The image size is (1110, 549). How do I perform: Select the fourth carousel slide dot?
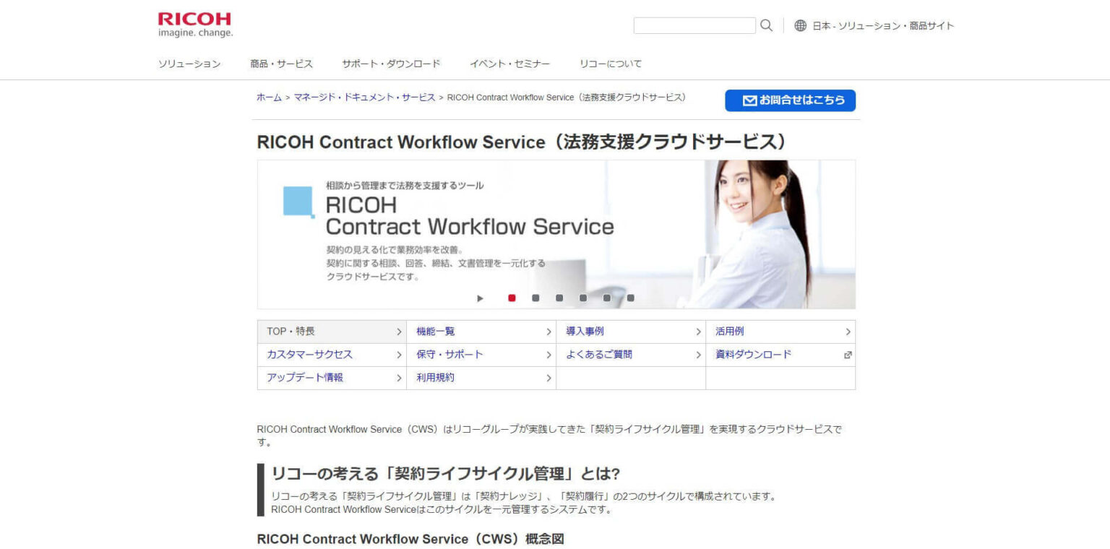582,297
